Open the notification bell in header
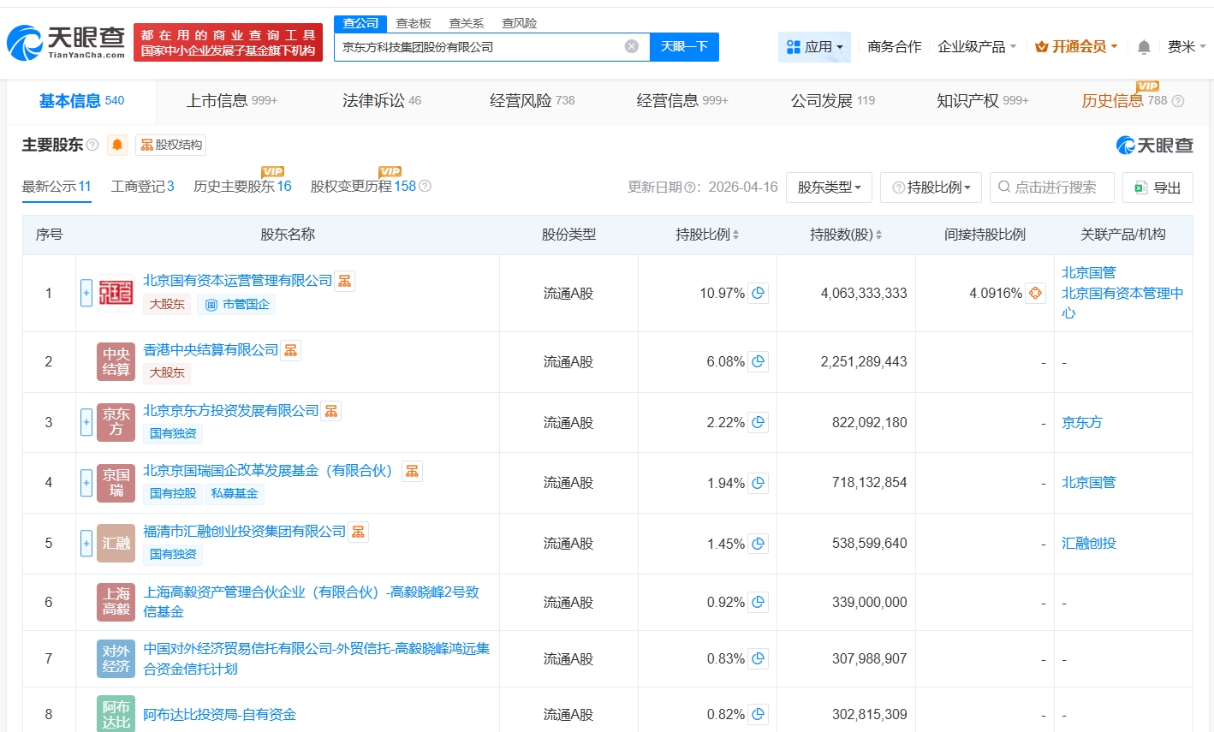 tap(1144, 47)
